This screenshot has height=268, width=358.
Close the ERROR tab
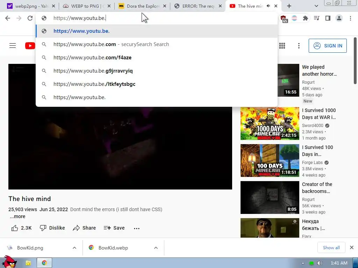(x=220, y=6)
